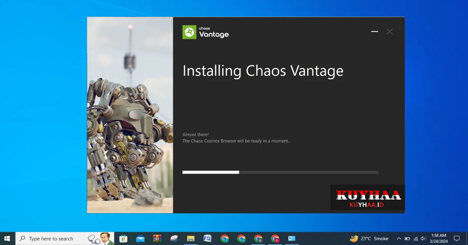The image size is (468, 245).
Task: Show hidden system tray icons
Action: point(399,238)
